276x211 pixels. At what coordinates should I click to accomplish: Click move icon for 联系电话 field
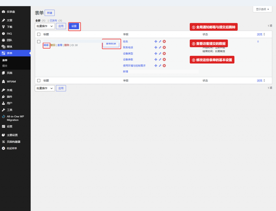156,47
